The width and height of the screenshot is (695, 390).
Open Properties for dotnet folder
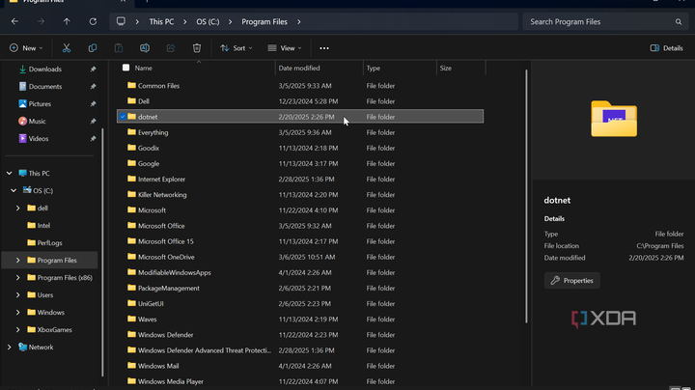point(571,281)
